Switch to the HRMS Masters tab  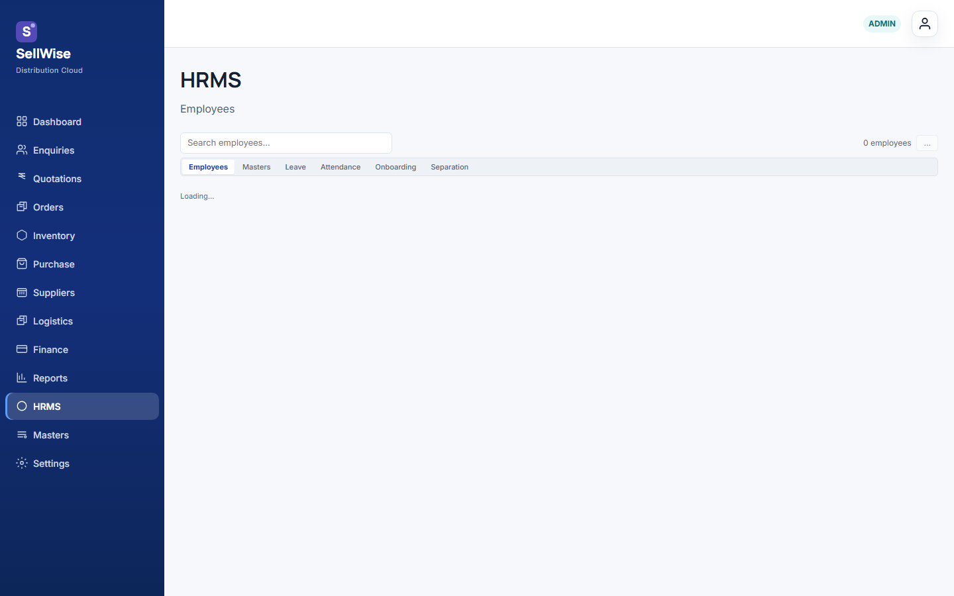pos(256,167)
